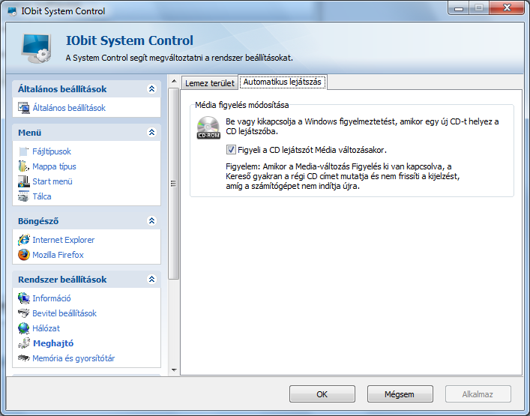Collapse the Rendszer beállítások section chevron

pos(151,279)
